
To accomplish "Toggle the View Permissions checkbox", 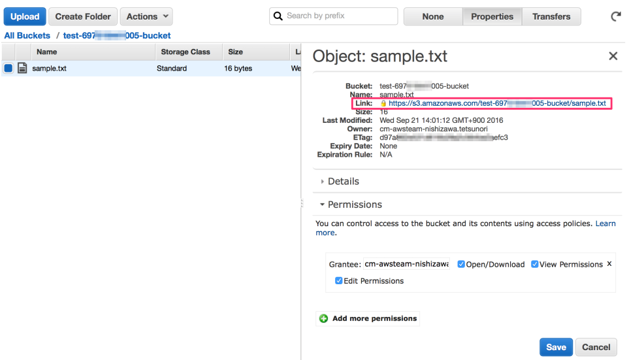I will (535, 264).
